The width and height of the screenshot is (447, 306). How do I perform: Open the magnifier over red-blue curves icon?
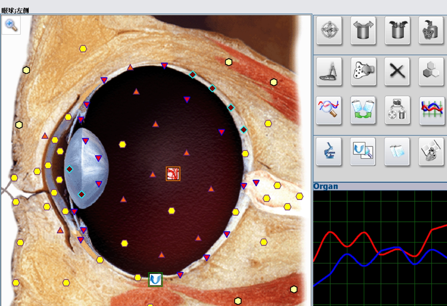329,110
